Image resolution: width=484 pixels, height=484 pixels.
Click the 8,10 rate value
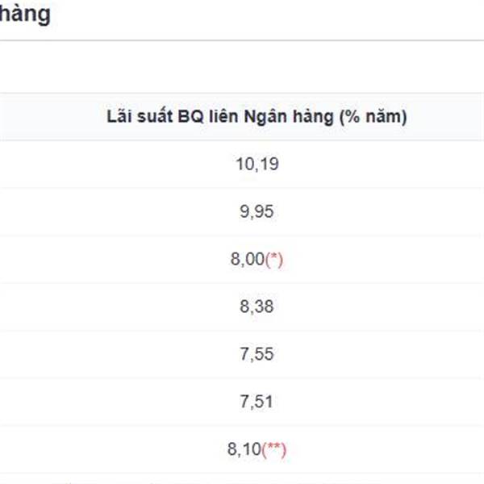(x=245, y=450)
